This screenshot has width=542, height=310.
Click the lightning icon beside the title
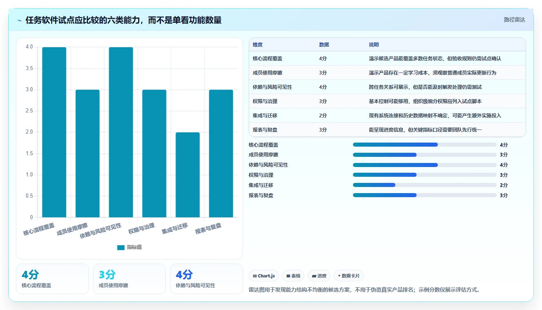[x=20, y=20]
